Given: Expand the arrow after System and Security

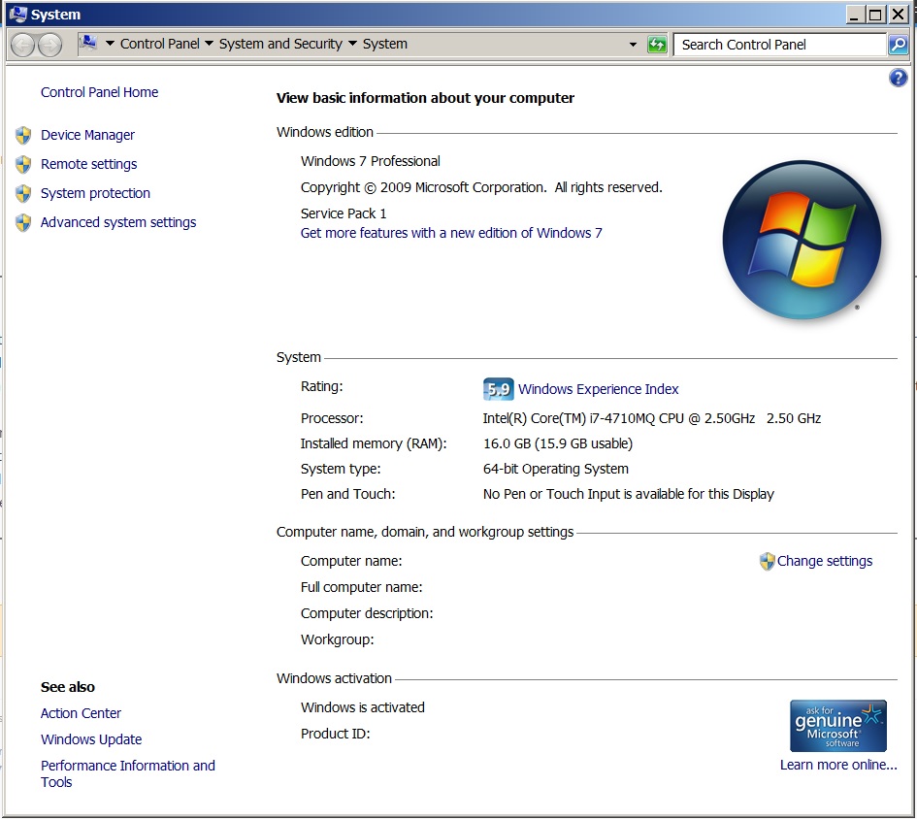Looking at the screenshot, I should (352, 44).
